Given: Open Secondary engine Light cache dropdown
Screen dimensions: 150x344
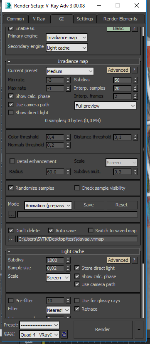Looking at the screenshot, I should coord(67,48).
